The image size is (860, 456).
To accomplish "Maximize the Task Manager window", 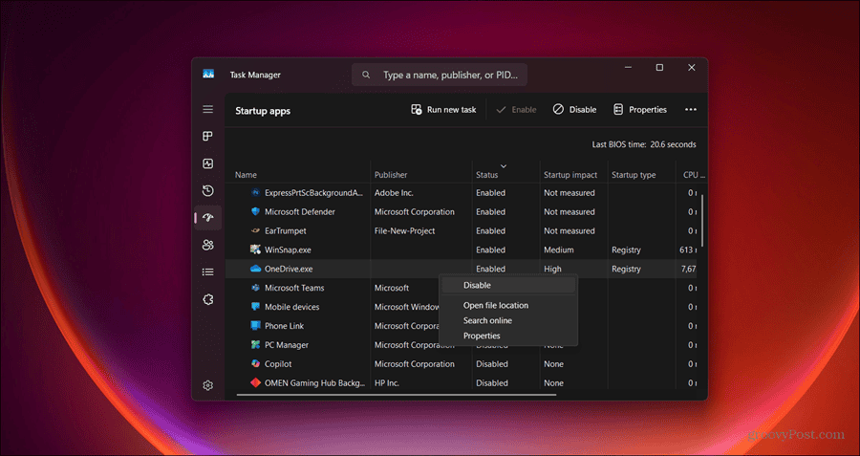I will (x=659, y=68).
